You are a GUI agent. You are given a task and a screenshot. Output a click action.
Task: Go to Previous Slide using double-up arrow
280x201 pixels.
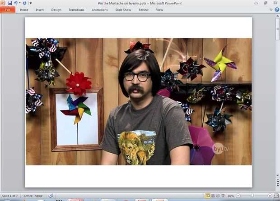pyautogui.click(x=278, y=181)
